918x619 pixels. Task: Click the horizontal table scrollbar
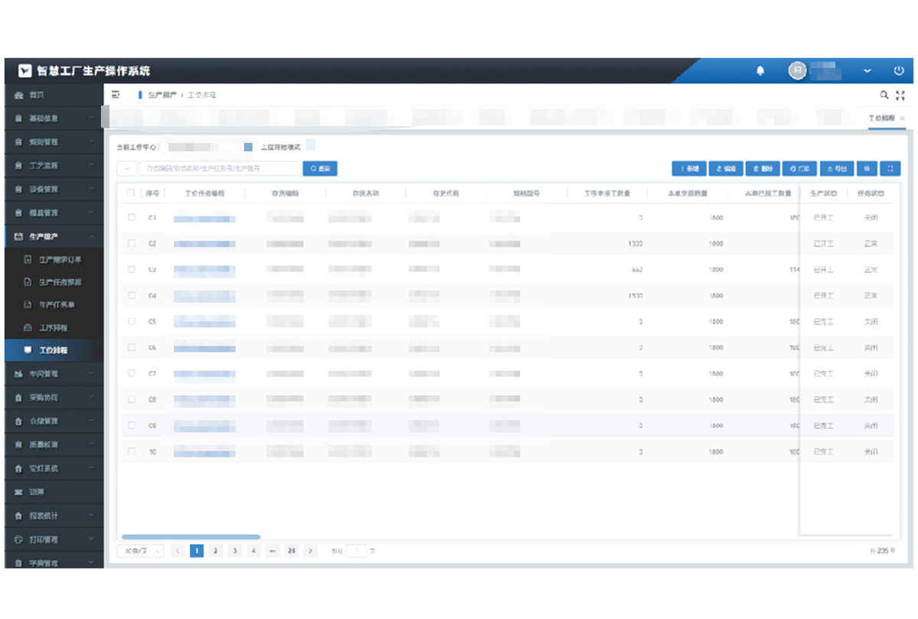pyautogui.click(x=191, y=537)
